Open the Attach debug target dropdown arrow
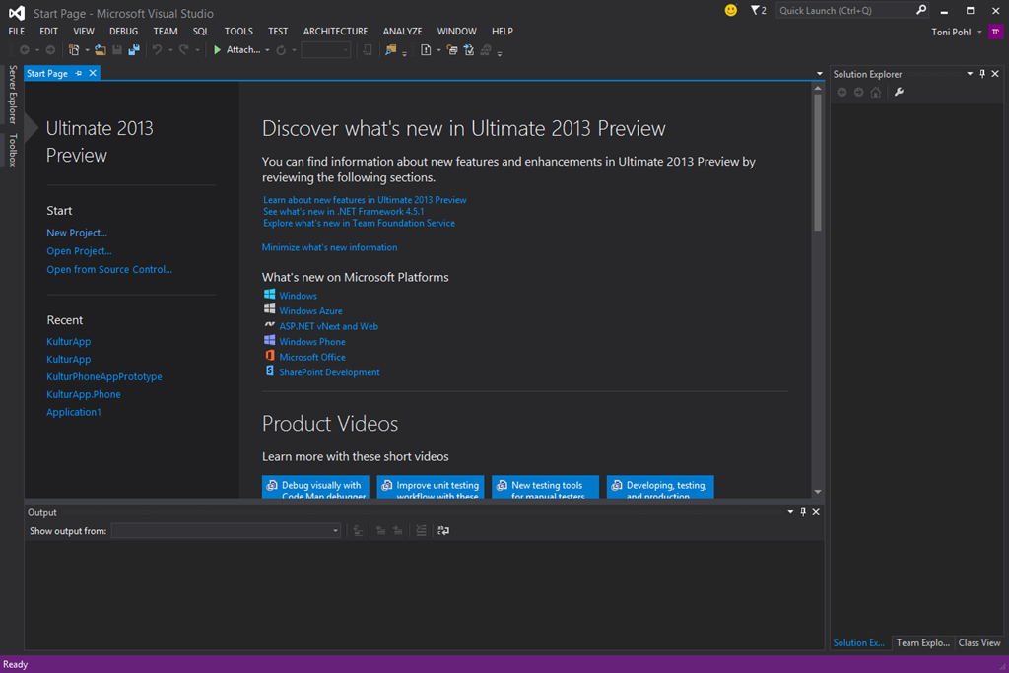Screen dimensions: 1009x673 (x=267, y=50)
